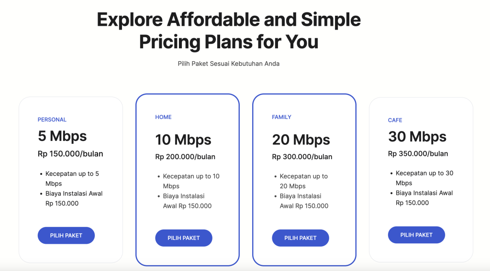
Task: Click subtitle Pilih Paket Sesuai Kebutuhan Anda
Action: pyautogui.click(x=229, y=64)
